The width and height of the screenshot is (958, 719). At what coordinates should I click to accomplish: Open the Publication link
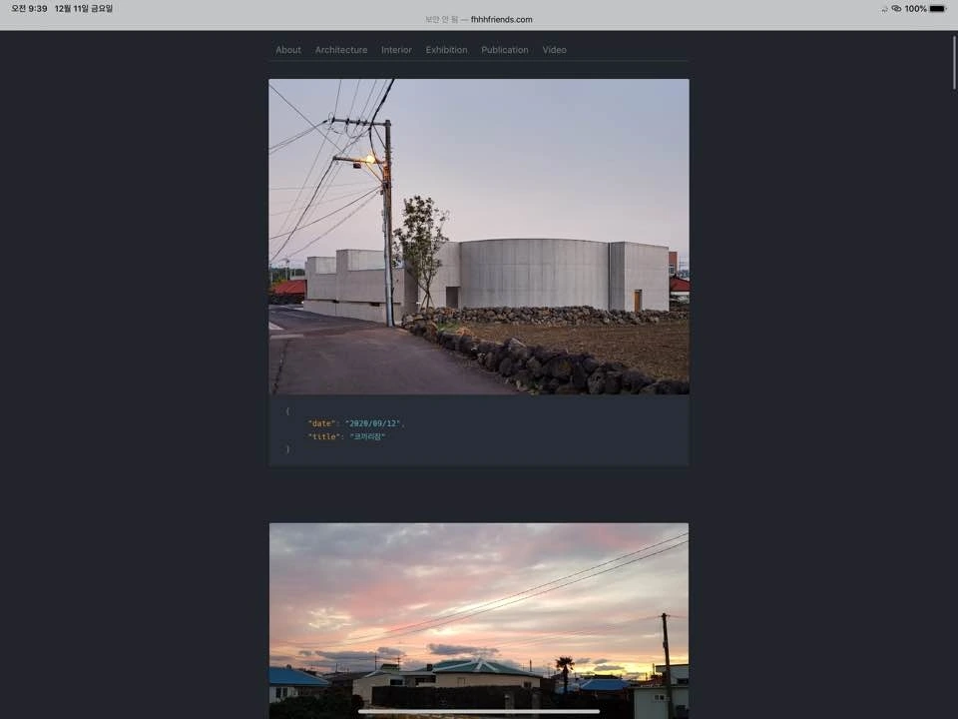(x=505, y=50)
